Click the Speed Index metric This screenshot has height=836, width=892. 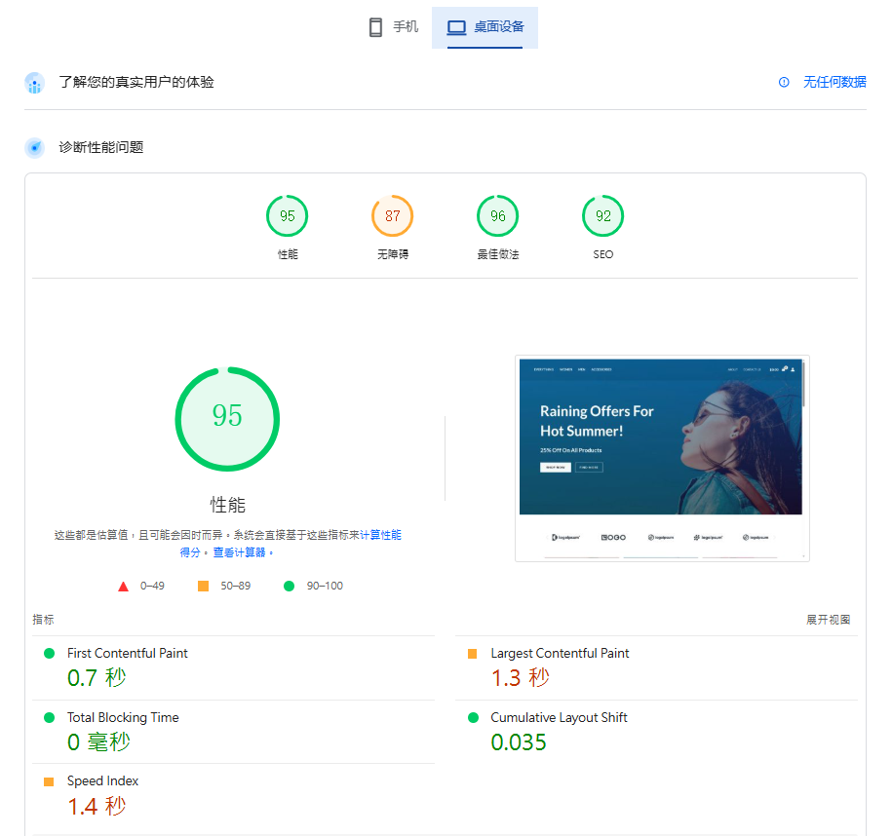tap(102, 781)
